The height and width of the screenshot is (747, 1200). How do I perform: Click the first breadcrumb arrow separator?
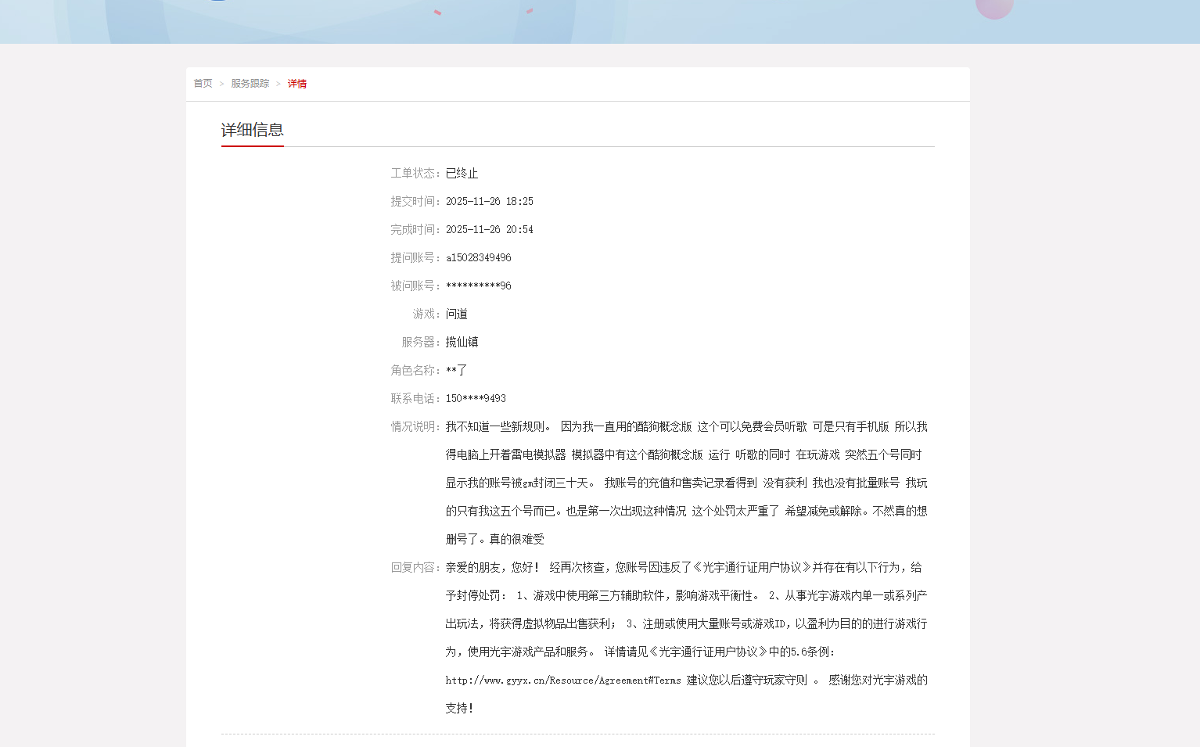[x=221, y=84]
